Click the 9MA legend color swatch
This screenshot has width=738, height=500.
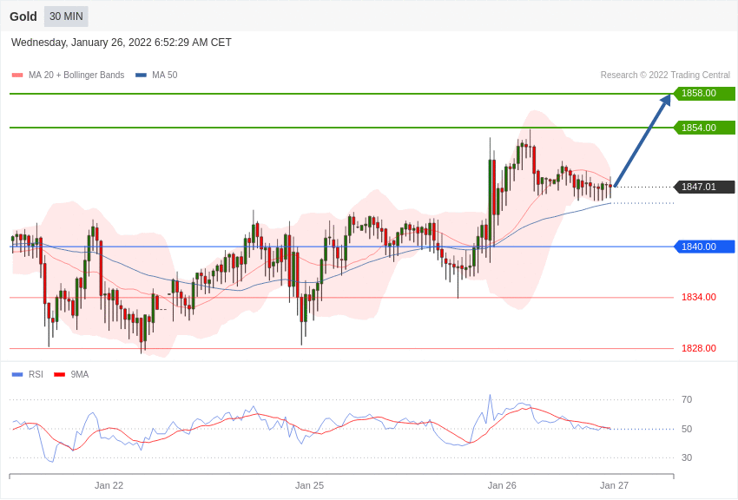60,375
